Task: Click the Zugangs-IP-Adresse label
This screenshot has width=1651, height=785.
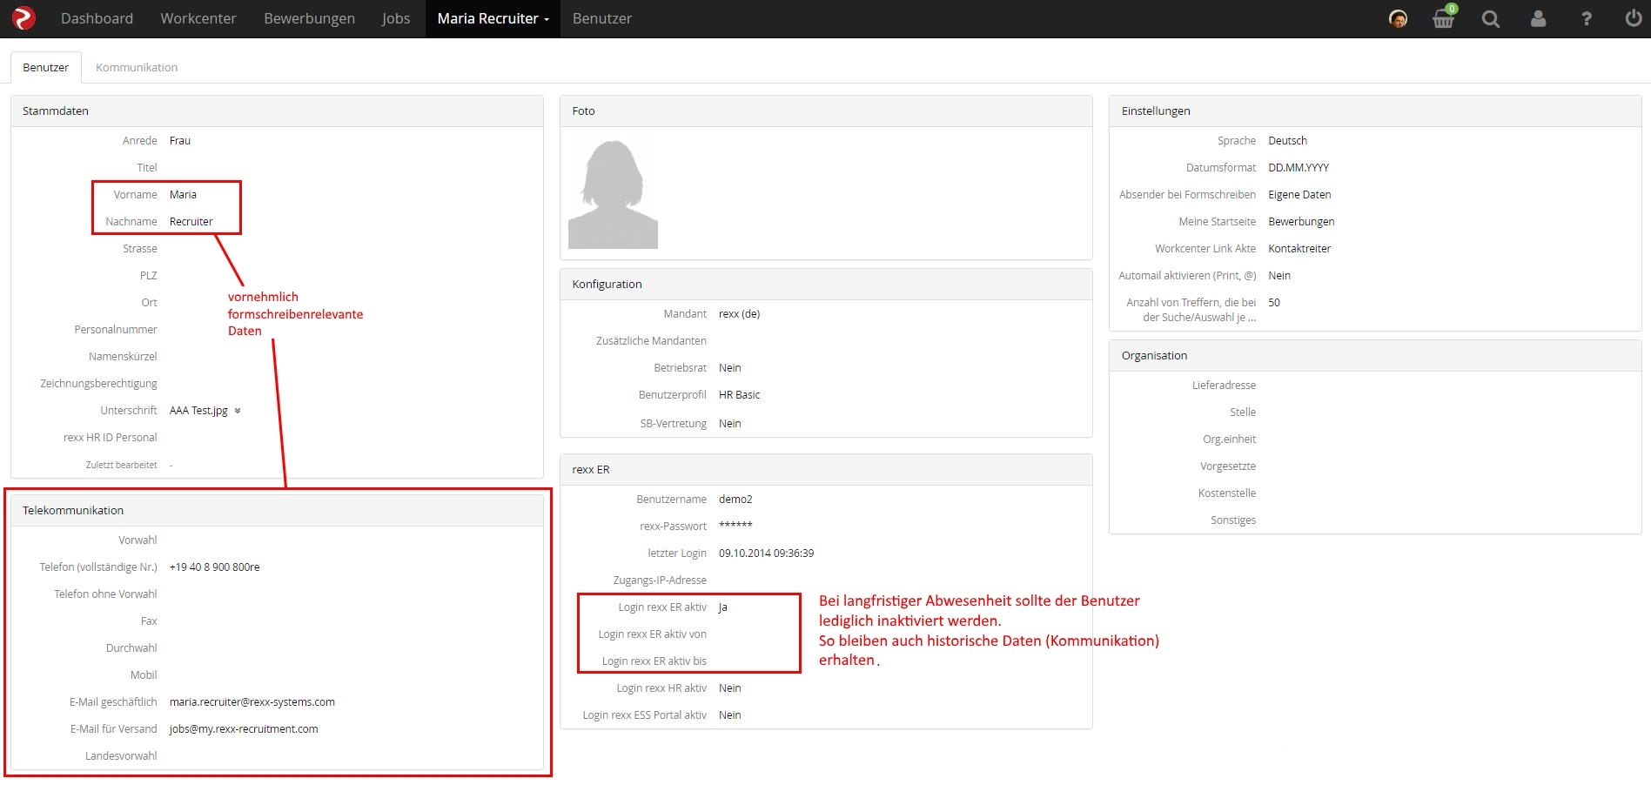Action: (660, 580)
